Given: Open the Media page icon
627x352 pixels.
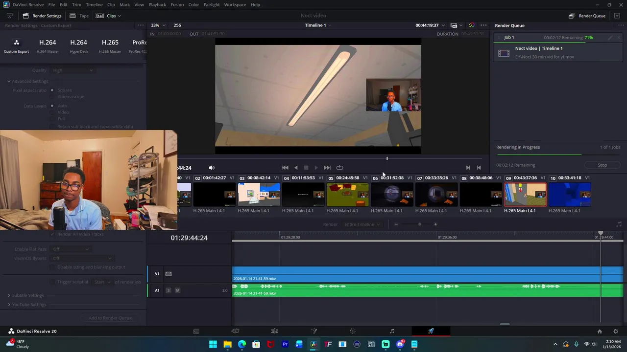Looking at the screenshot, I should point(196,331).
